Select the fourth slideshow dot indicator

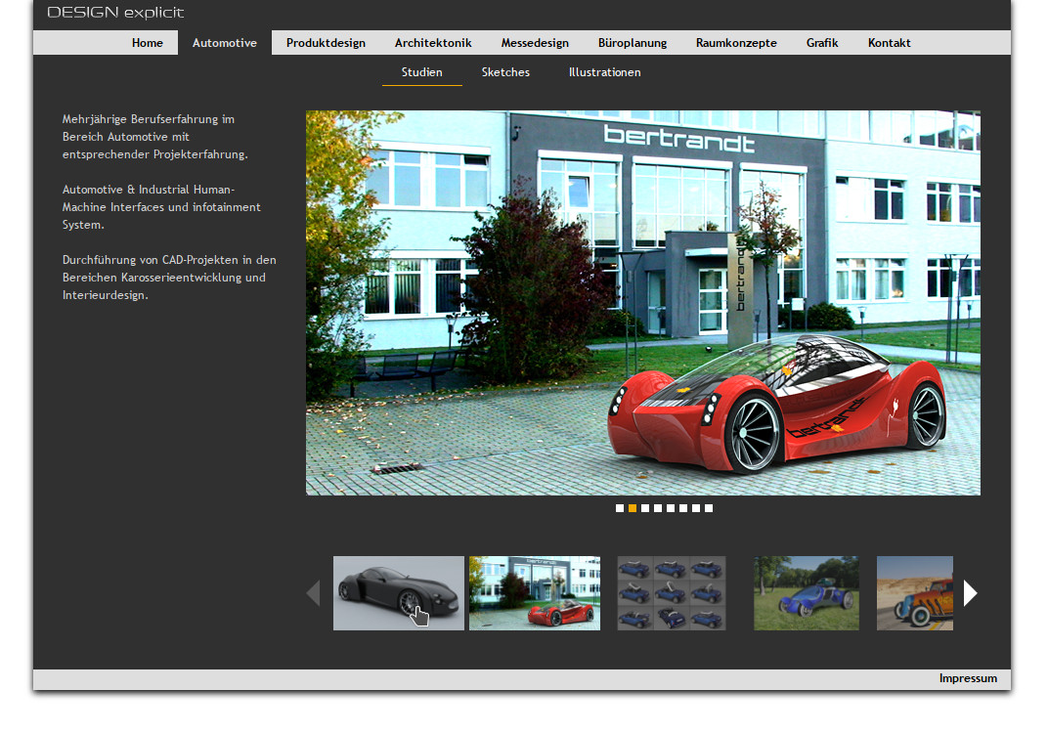coord(658,508)
